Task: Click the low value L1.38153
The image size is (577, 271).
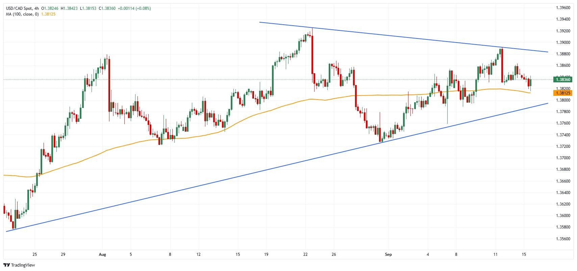Action: 89,8
